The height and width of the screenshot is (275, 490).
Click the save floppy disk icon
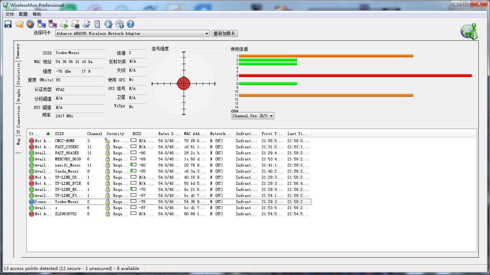coord(8,24)
